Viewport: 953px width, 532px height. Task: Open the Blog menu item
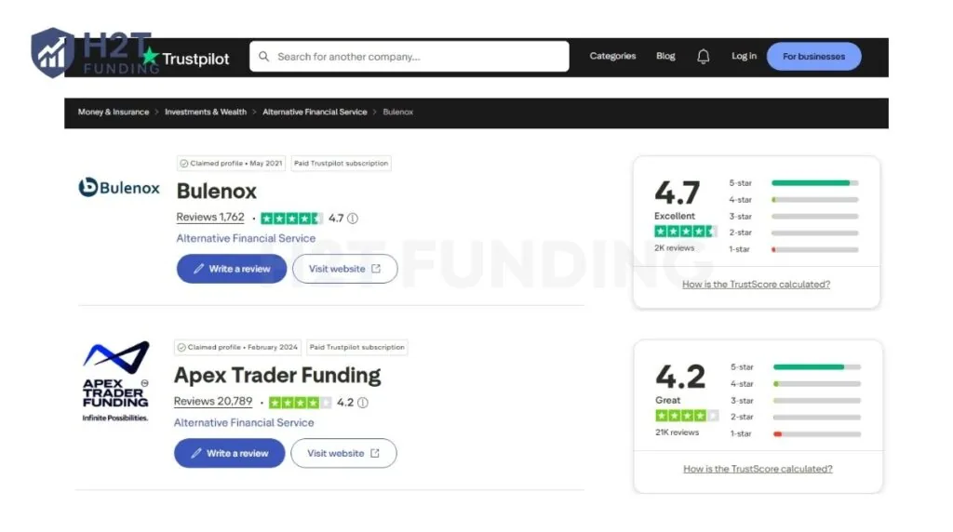pyautogui.click(x=665, y=56)
